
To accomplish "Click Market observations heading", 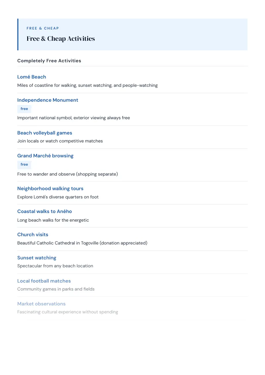I will coord(41,304).
